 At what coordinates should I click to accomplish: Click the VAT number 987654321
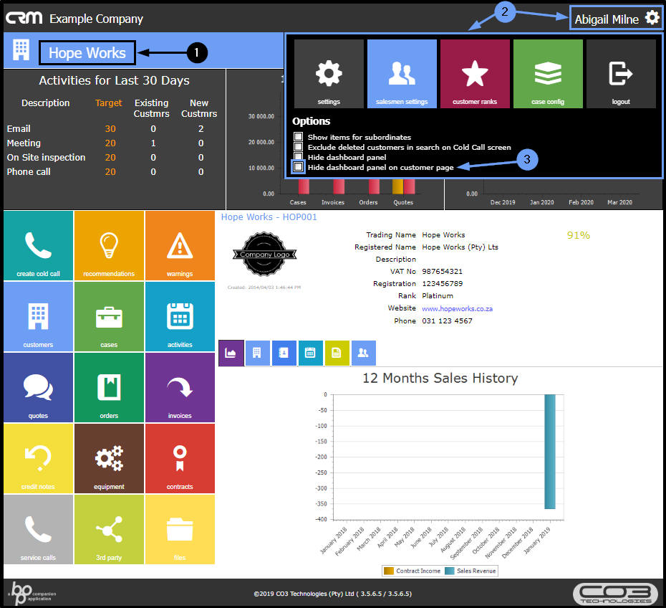point(442,271)
